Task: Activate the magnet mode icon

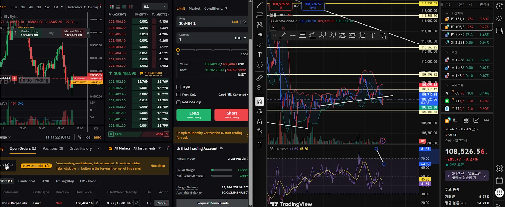Action: point(259,101)
